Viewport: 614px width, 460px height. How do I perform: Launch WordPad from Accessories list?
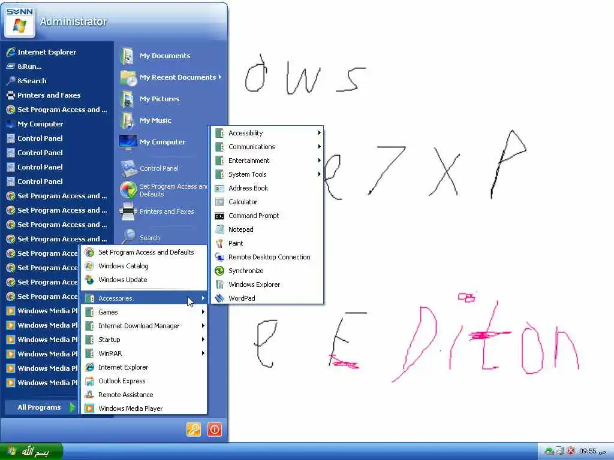tap(267, 298)
